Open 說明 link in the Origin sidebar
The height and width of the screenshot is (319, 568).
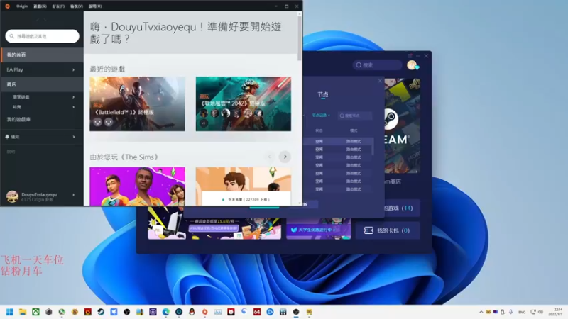pyautogui.click(x=11, y=152)
